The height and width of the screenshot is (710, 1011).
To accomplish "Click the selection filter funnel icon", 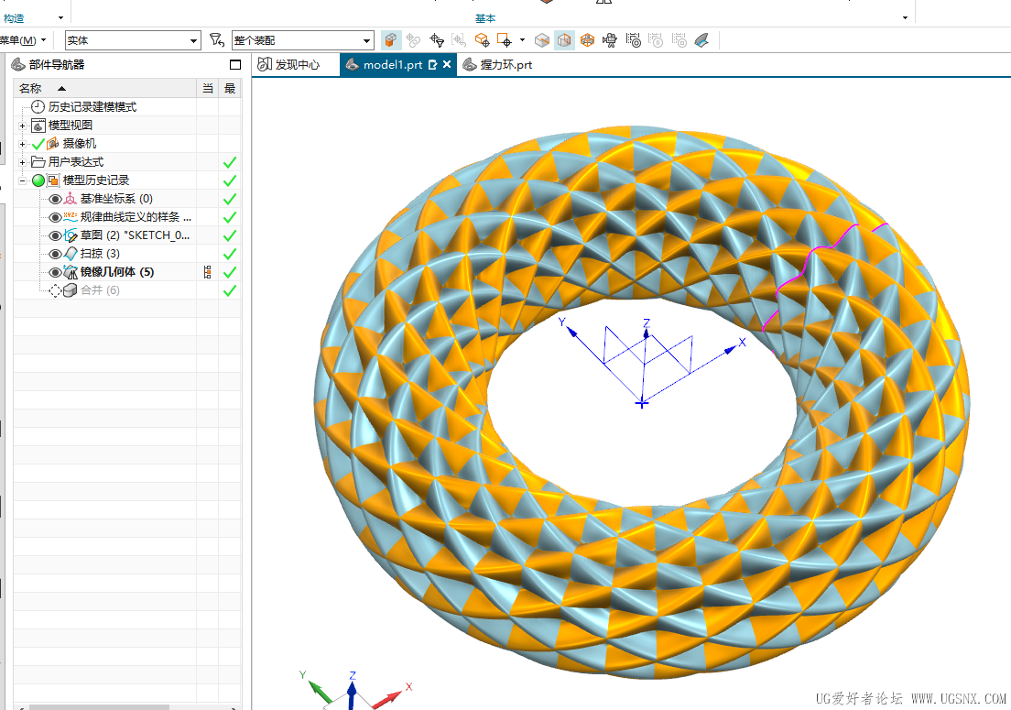I will [x=216, y=40].
